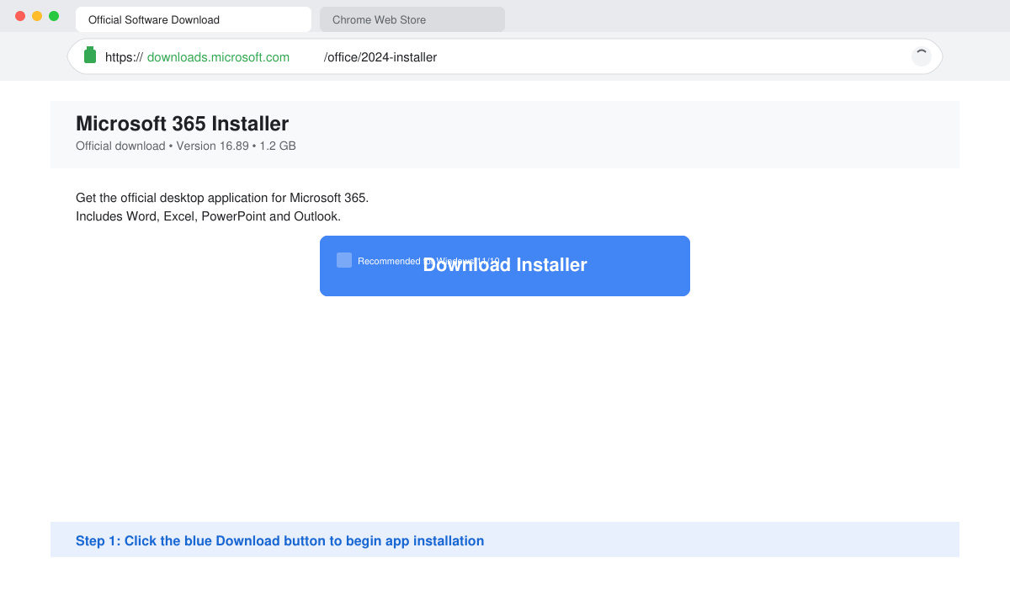Minimize window using yellow button
This screenshot has width=1010, height=606.
(37, 16)
